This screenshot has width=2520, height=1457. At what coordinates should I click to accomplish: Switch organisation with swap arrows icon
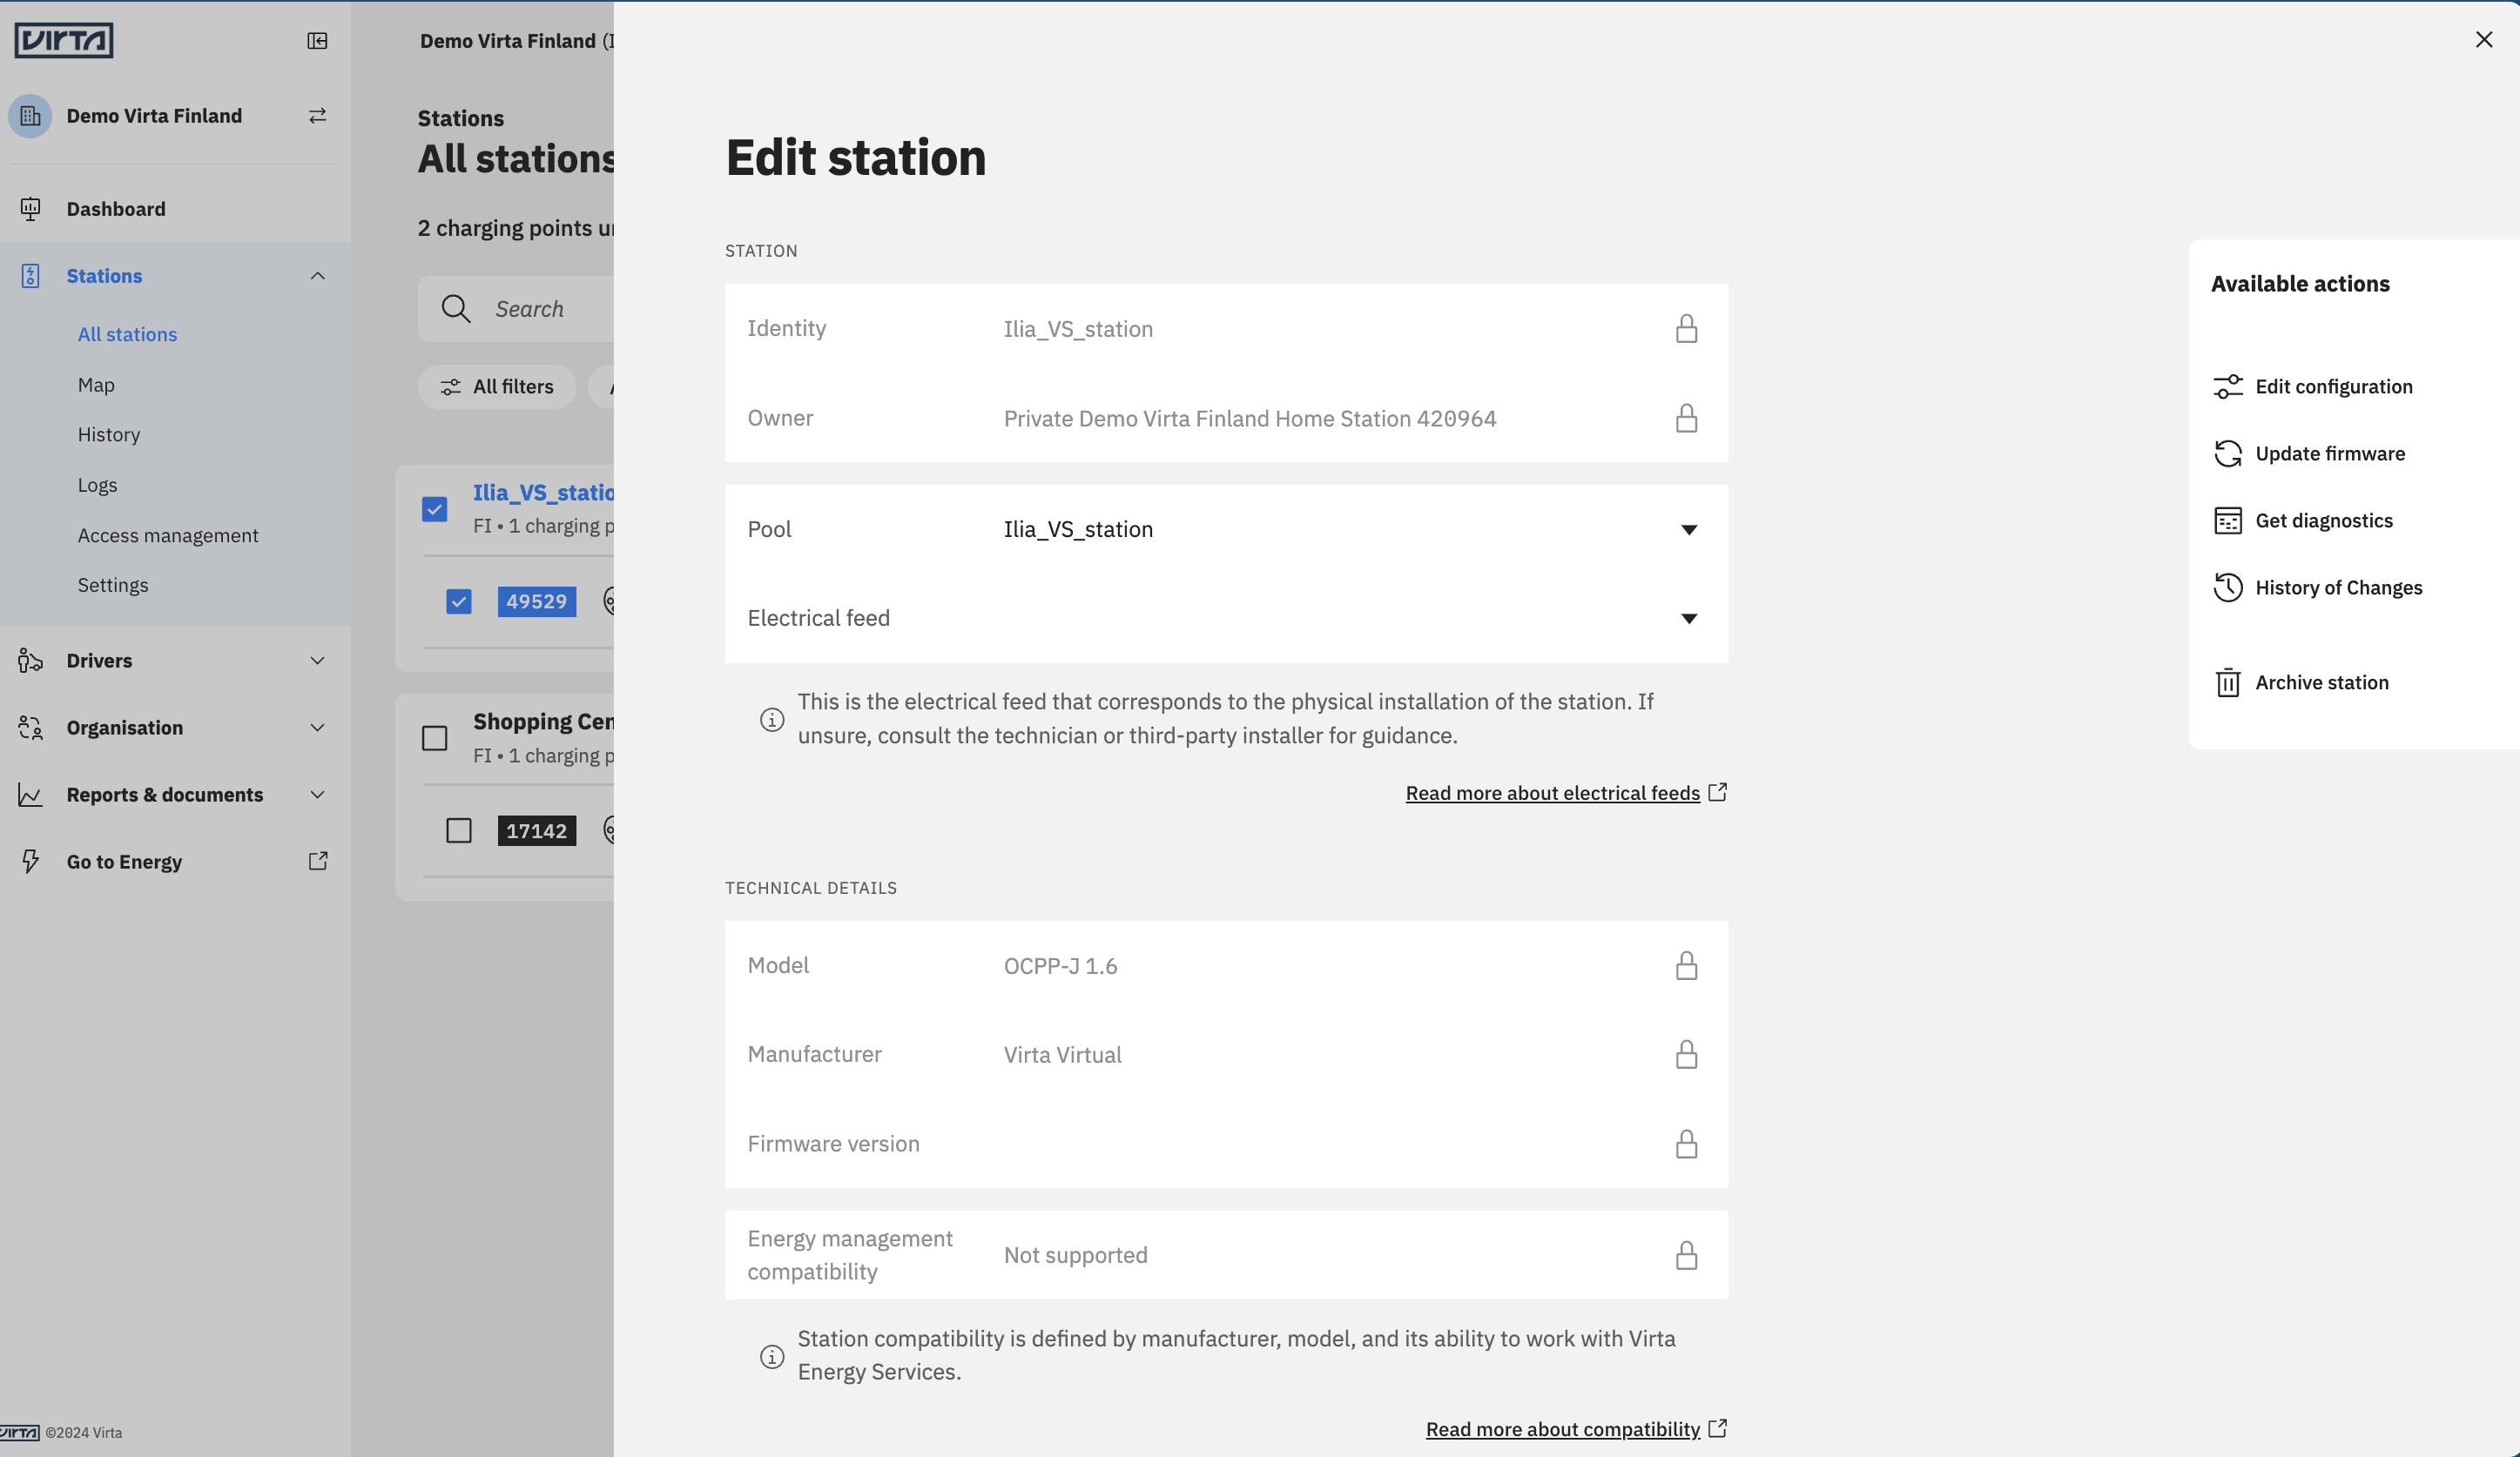point(317,116)
